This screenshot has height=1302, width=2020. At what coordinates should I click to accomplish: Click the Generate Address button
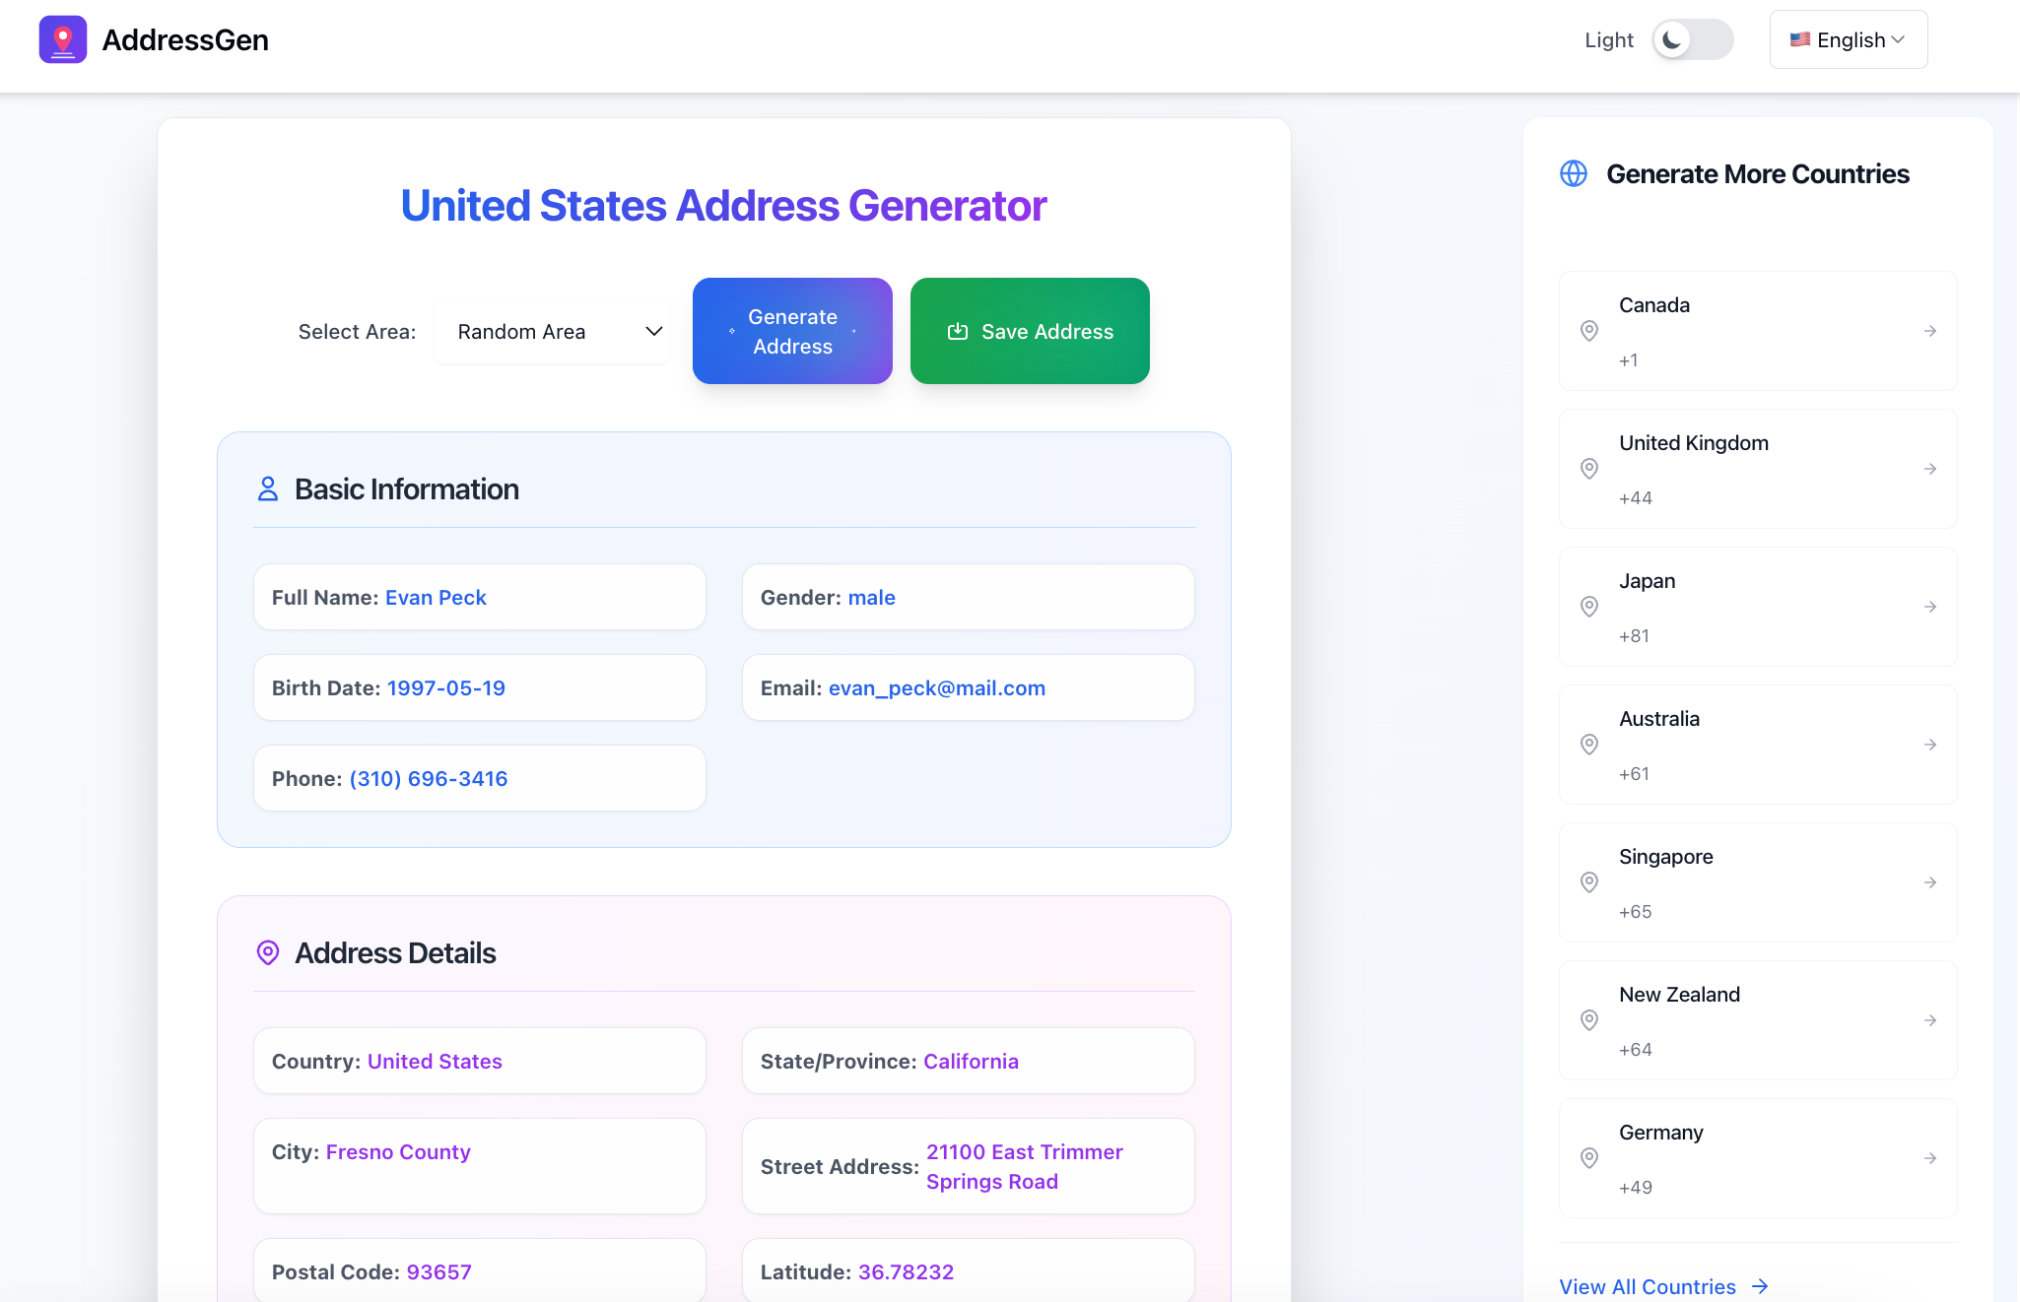point(792,331)
